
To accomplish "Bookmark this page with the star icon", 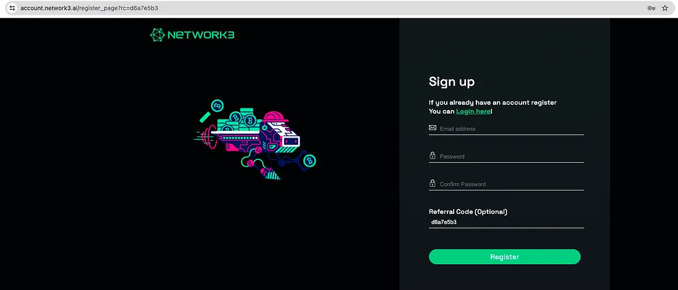I will pyautogui.click(x=665, y=8).
